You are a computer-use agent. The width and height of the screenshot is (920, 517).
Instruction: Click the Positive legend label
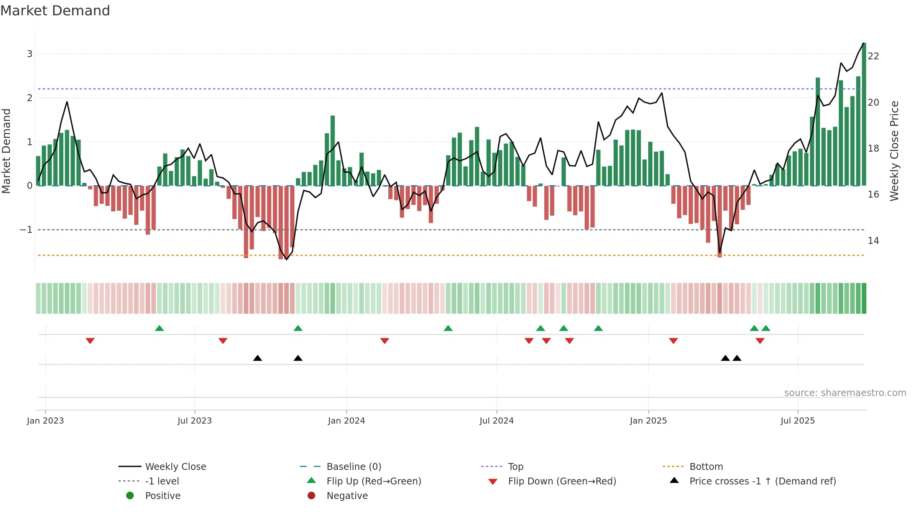click(x=163, y=496)
